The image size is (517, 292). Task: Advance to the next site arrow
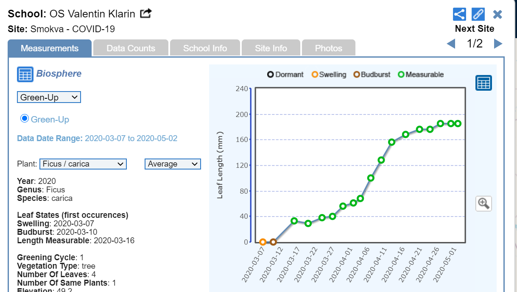[498, 44]
